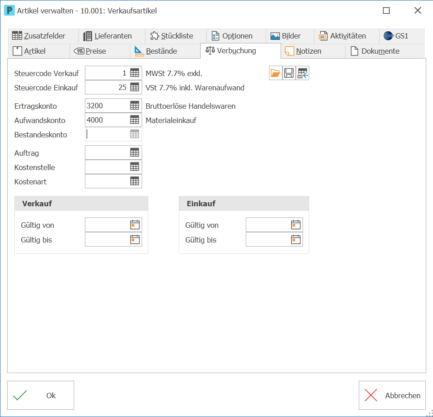Go to the Optionen tab
Image resolution: width=433 pixels, height=417 pixels.
[236, 36]
